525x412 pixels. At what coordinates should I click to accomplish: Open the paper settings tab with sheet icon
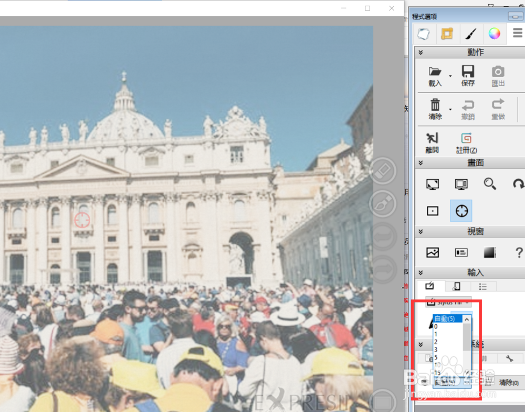tap(424, 34)
